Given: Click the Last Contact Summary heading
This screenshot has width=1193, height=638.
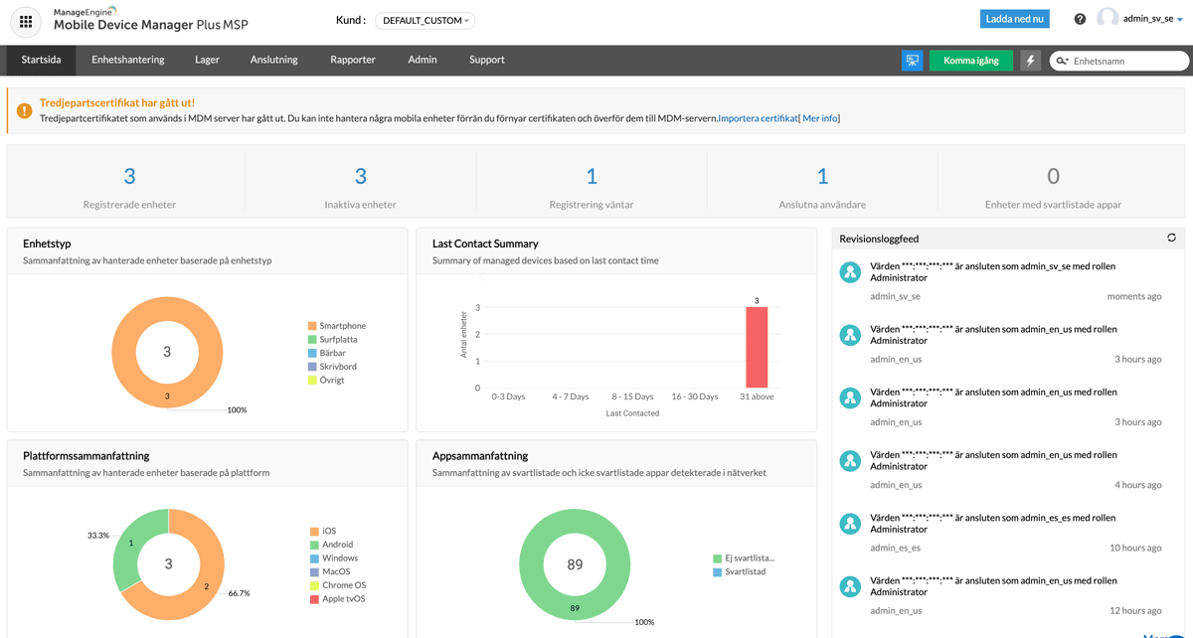Looking at the screenshot, I should (x=485, y=243).
